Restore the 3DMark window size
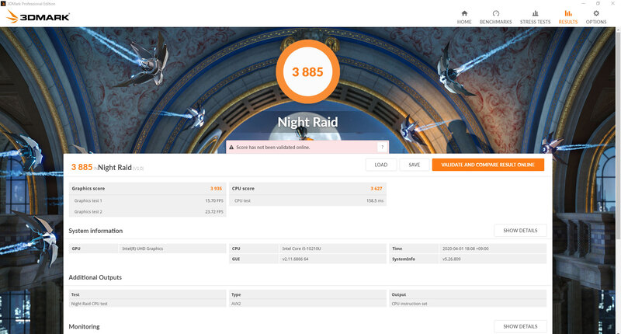The width and height of the screenshot is (621, 334). coord(598,3)
